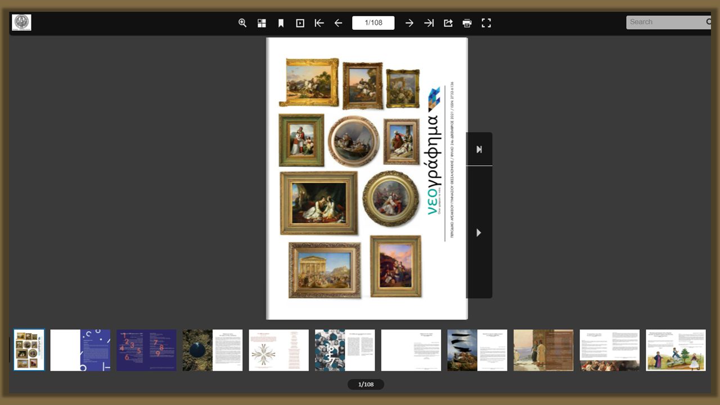Click the page number field showing 1/108
Viewport: 720px width, 405px height.
pos(373,23)
